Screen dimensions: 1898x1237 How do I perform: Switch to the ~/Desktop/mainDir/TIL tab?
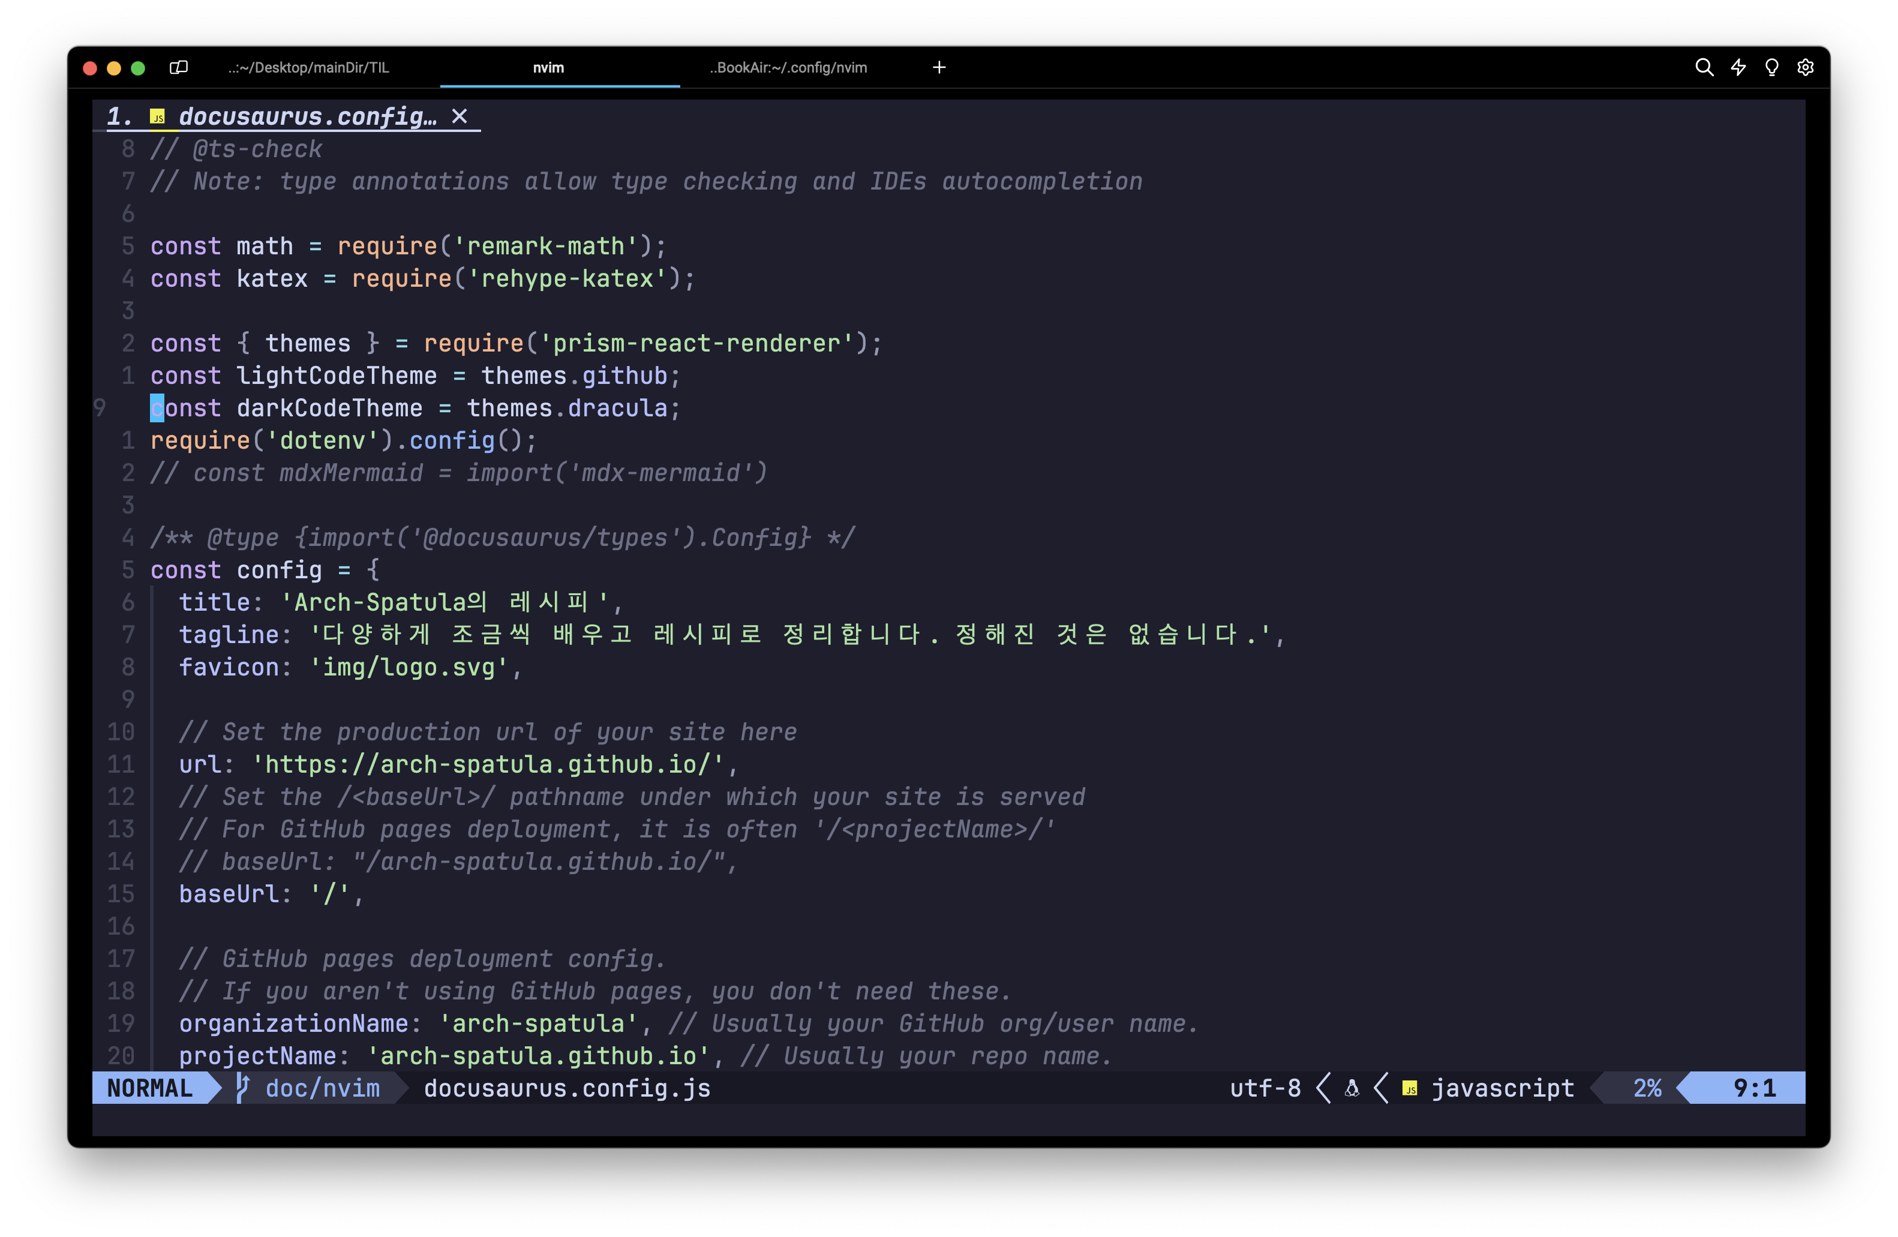click(308, 68)
